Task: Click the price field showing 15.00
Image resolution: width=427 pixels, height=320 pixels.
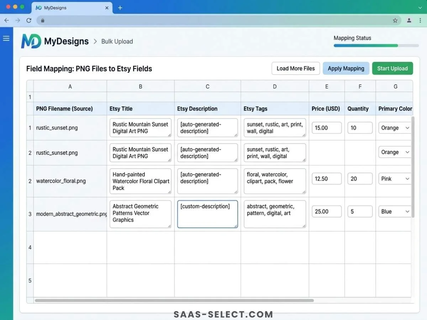Action: 327,128
